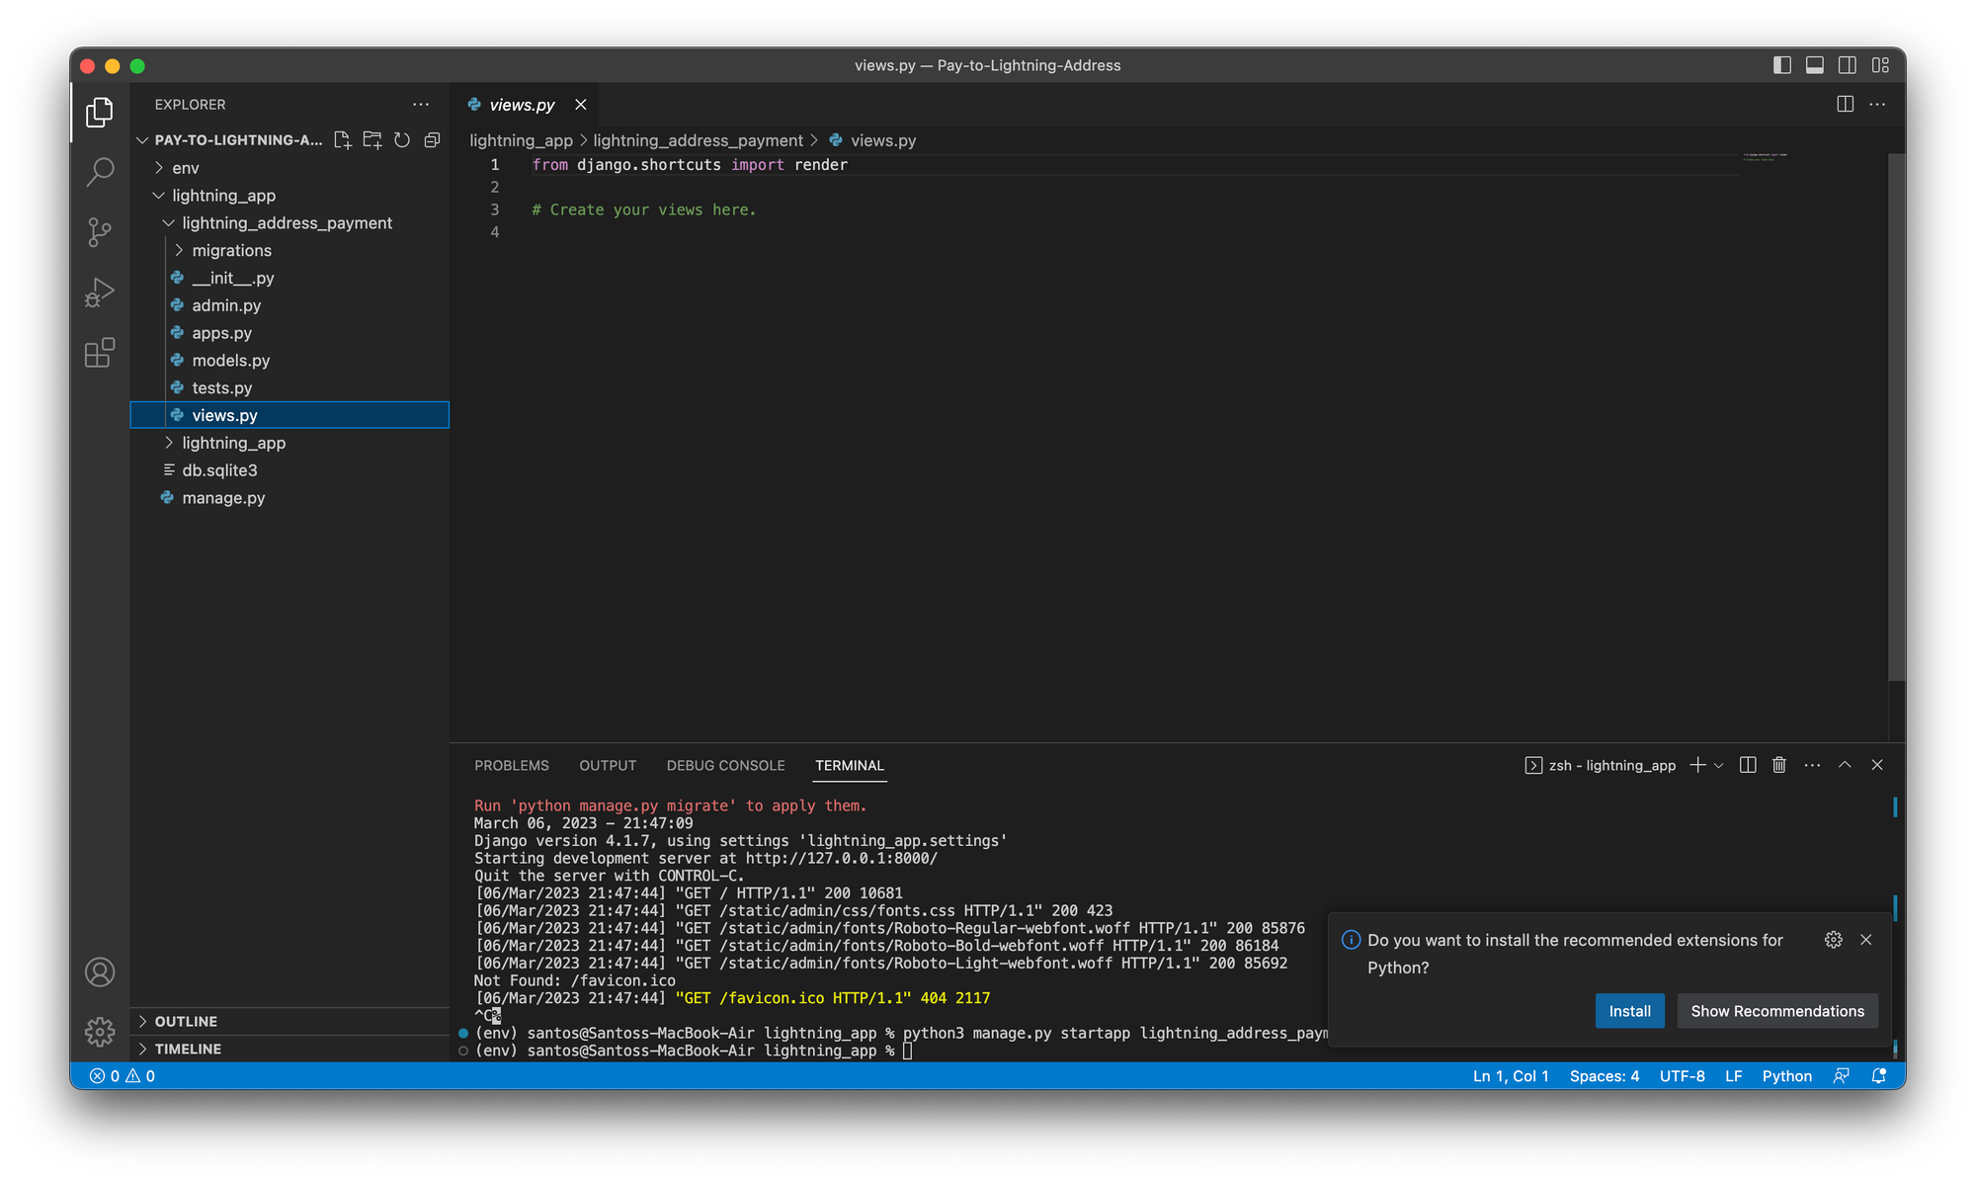Open the Extensions view
The height and width of the screenshot is (1182, 1976).
click(x=100, y=353)
